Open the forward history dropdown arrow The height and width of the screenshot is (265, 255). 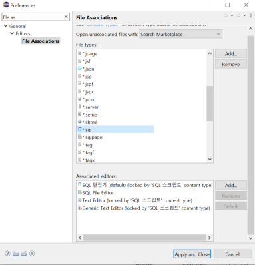coord(244,15)
